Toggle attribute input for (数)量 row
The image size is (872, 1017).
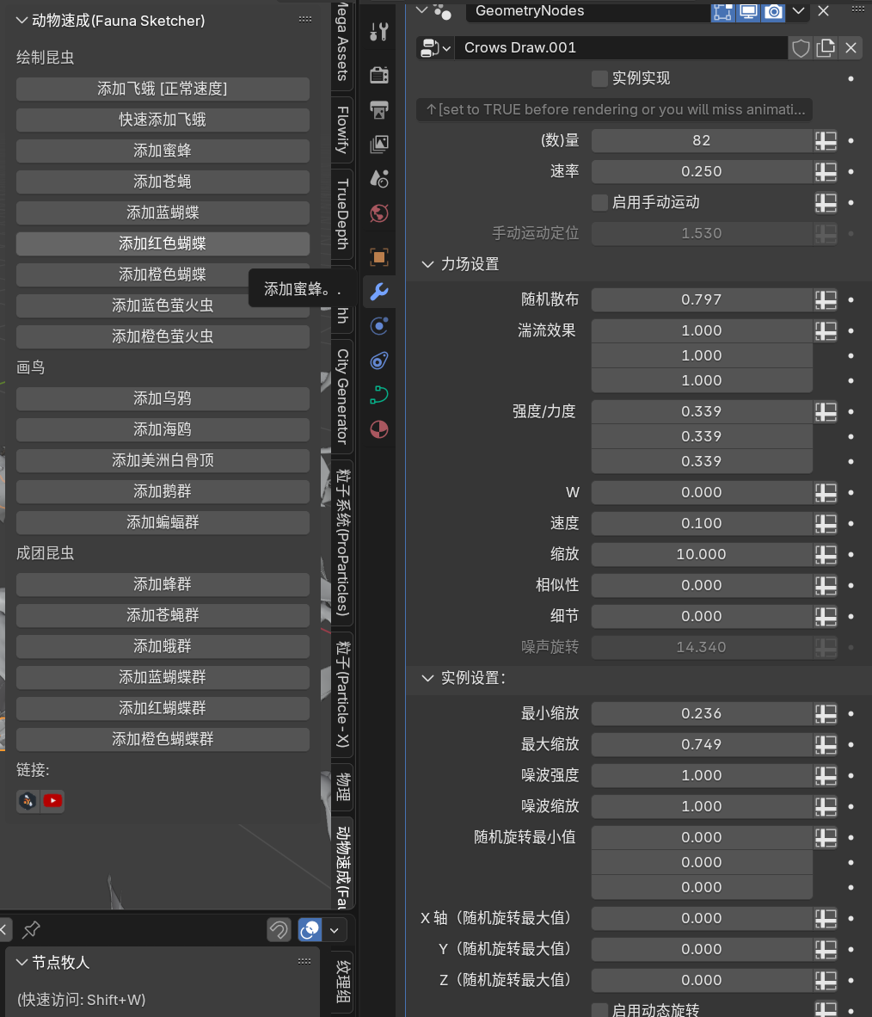coord(826,141)
